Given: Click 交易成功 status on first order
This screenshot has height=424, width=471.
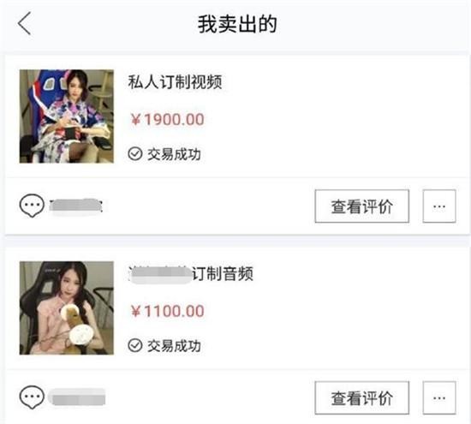Looking at the screenshot, I should (x=174, y=154).
